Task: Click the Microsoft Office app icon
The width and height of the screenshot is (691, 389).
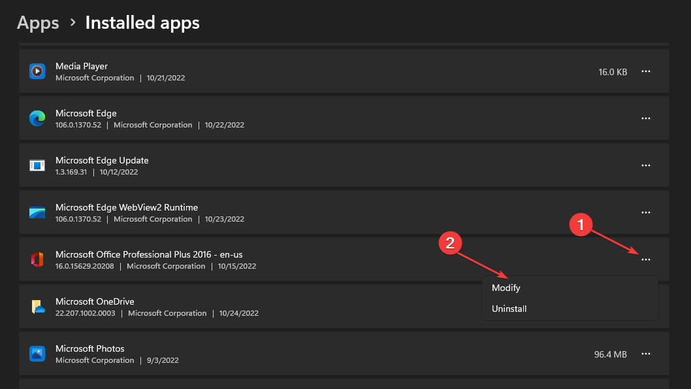Action: pyautogui.click(x=37, y=260)
